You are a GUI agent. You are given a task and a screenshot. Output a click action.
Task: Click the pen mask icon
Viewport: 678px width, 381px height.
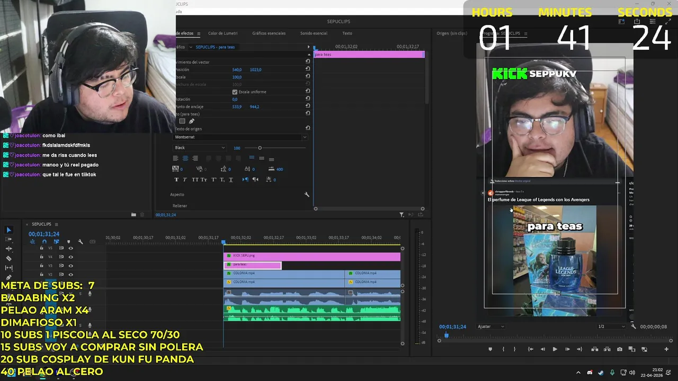pyautogui.click(x=192, y=121)
